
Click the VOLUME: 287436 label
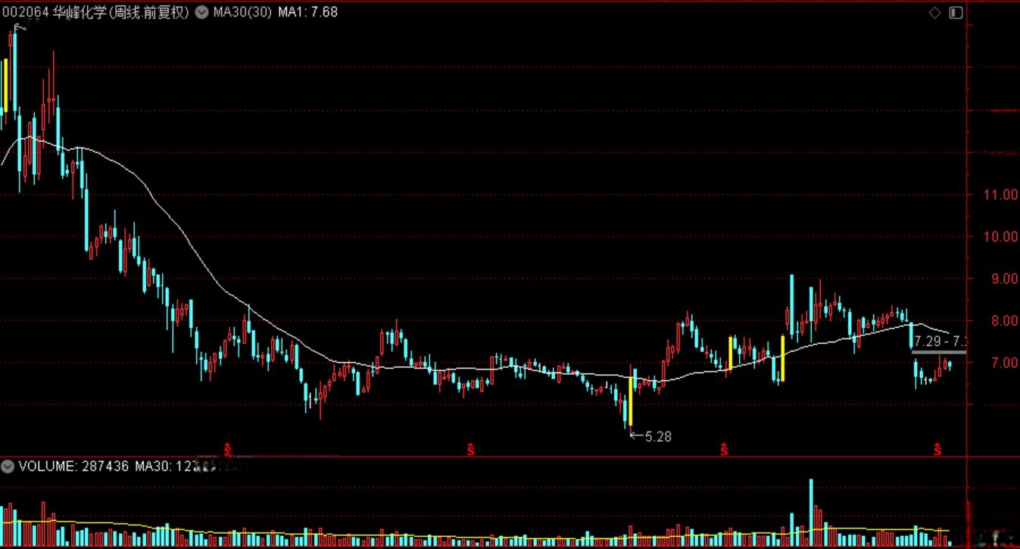coord(73,466)
